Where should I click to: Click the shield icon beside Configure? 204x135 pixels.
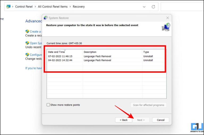[x=27, y=55]
